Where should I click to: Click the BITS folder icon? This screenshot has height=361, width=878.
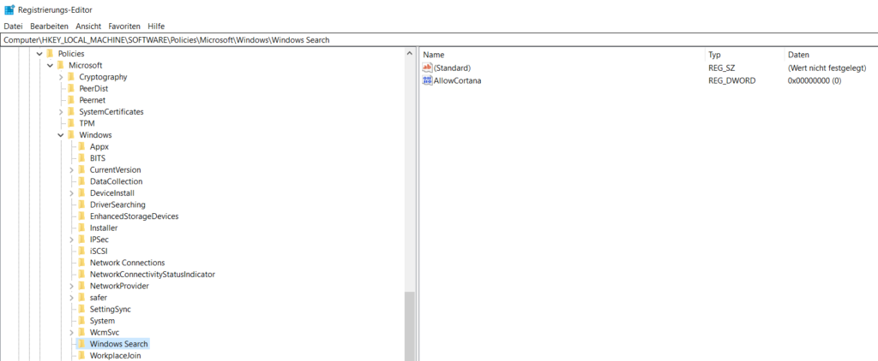(x=81, y=158)
